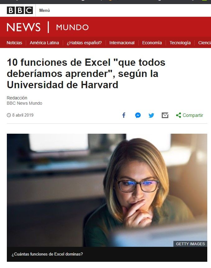Screen dimensions: 211x268
Task: Click the green share arrows icon
Action: [178, 115]
